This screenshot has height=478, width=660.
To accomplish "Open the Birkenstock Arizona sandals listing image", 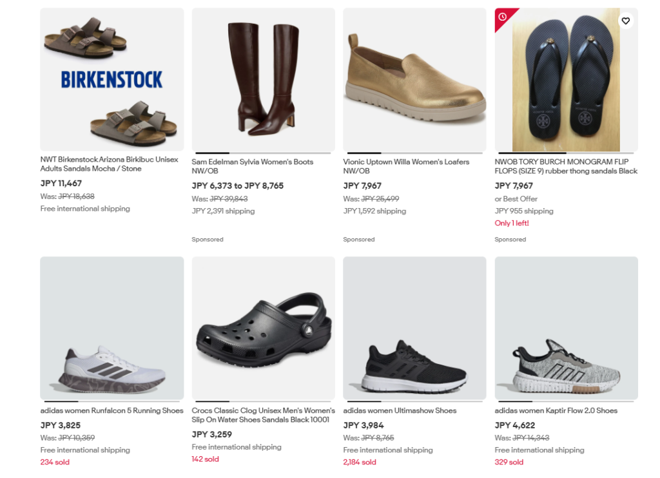I will (x=112, y=79).
